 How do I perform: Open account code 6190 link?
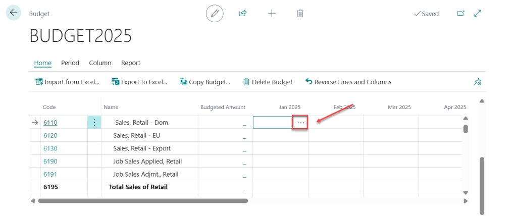tap(50, 161)
